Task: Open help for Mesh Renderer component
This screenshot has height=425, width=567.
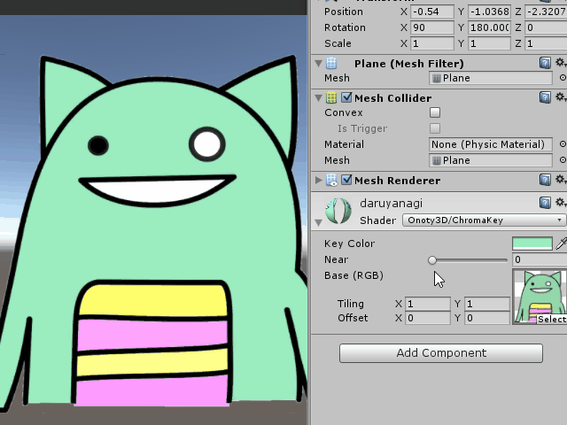Action: click(545, 180)
